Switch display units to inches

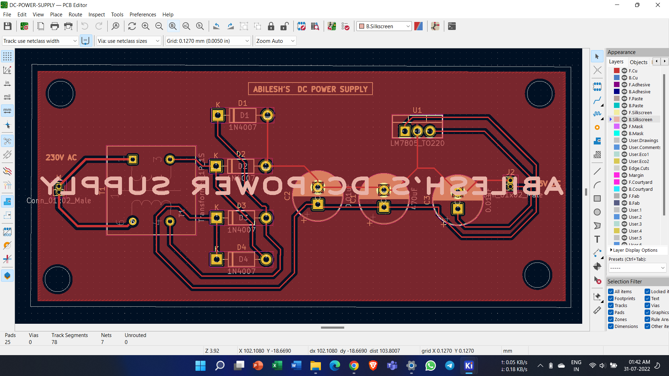[x=7, y=84]
